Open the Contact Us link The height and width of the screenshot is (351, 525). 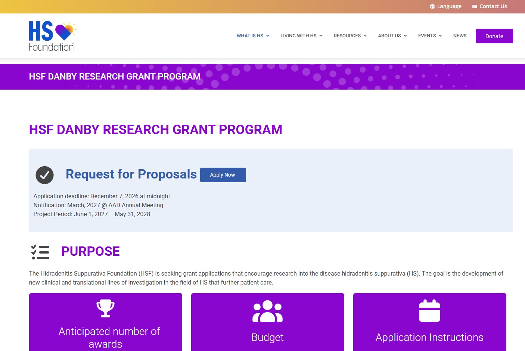pos(493,6)
